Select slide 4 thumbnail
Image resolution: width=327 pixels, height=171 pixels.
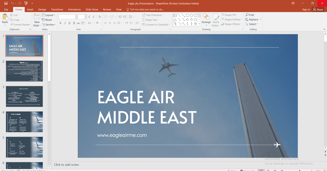coord(24,122)
